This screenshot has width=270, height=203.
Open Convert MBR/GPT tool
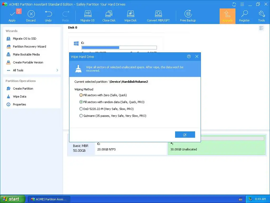158,16
